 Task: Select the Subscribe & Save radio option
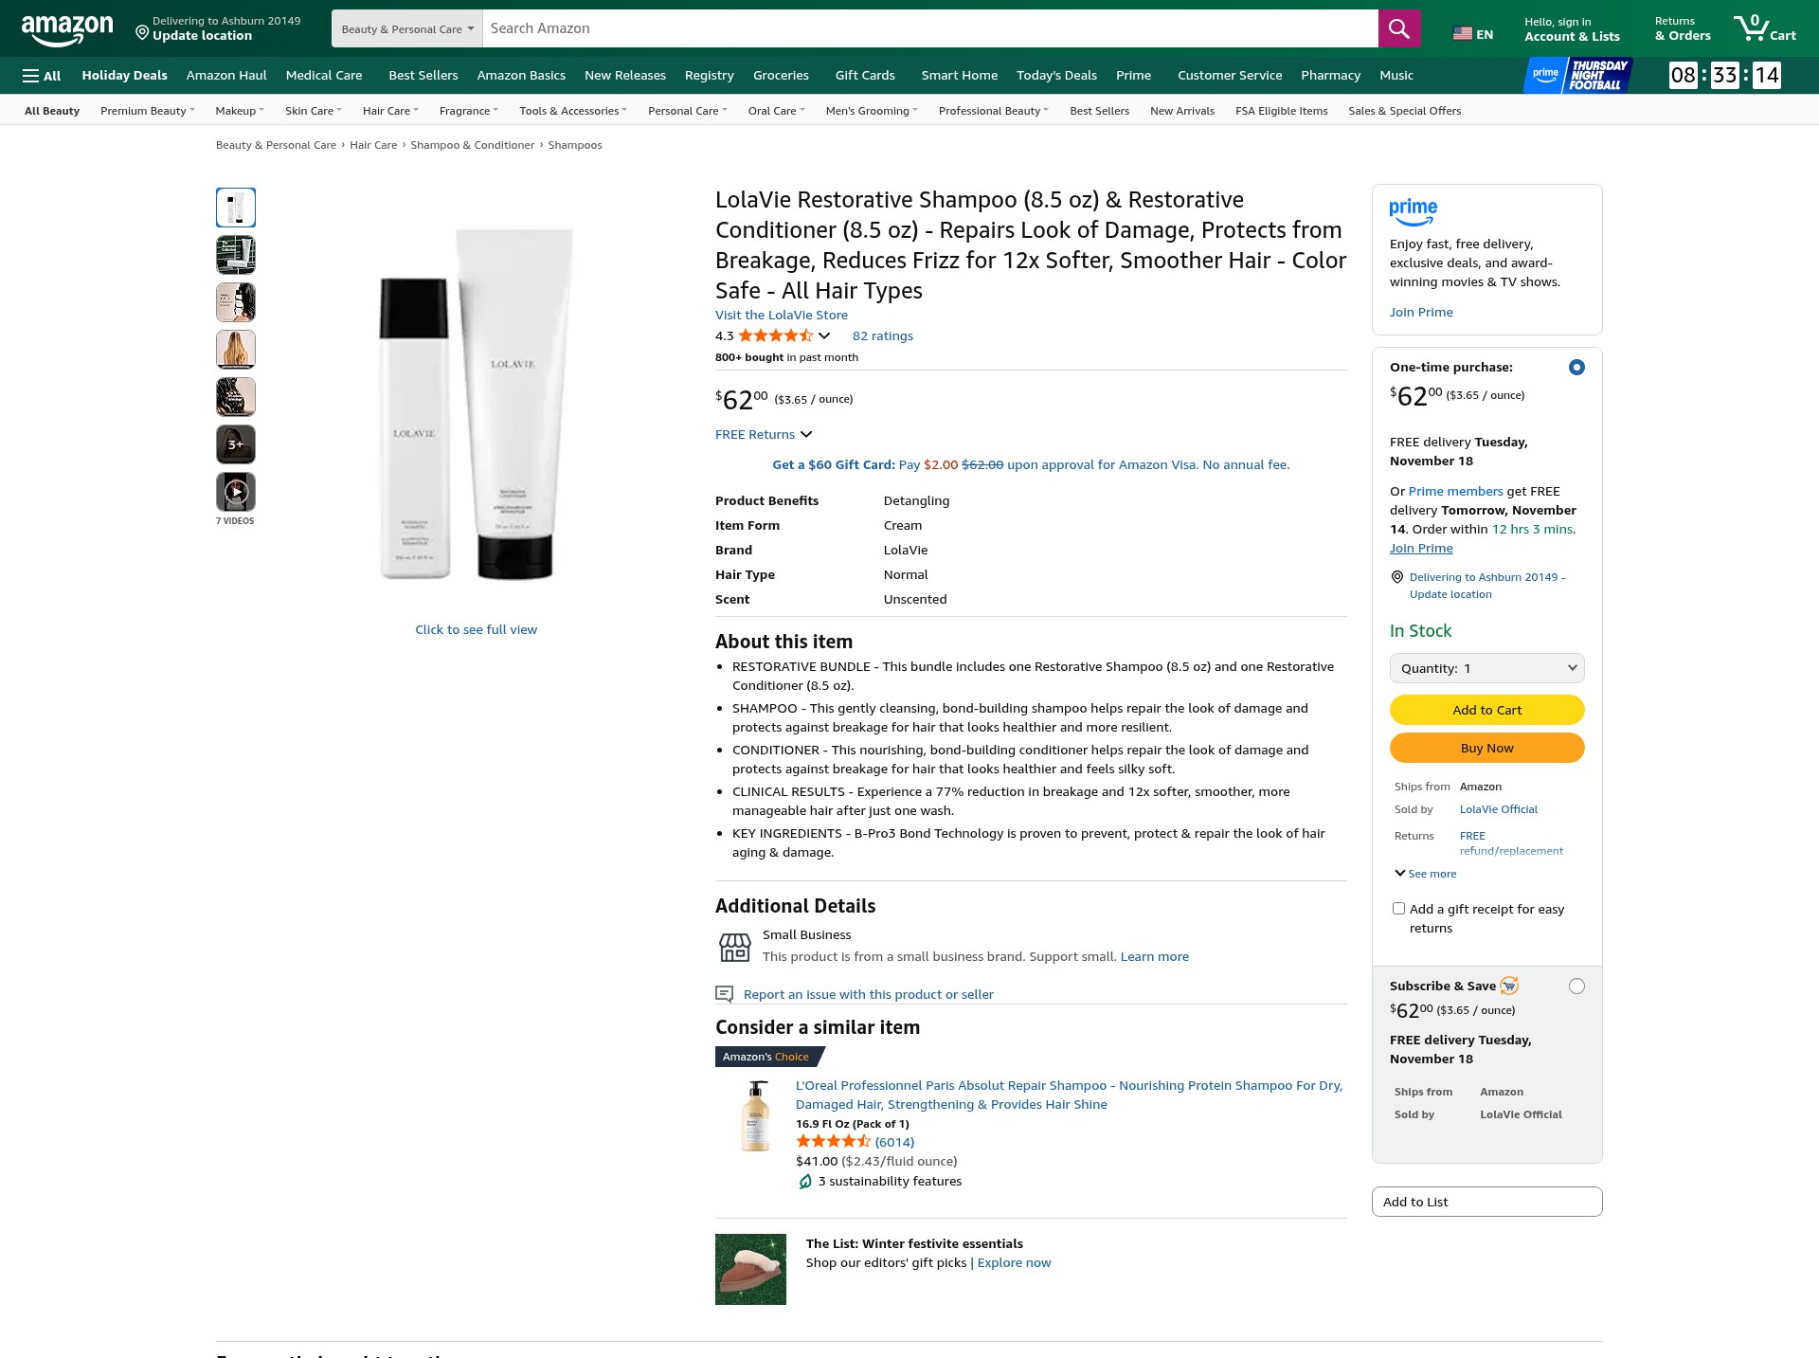(1576, 987)
